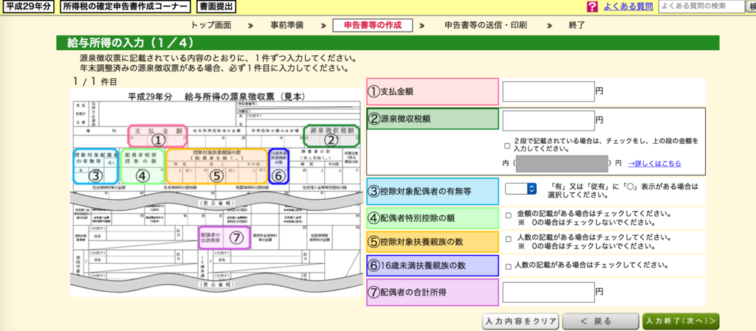Screen dimensions: 756x331
Task: Click the ⑥16歳未満扶養親族の数 label box
Action: (433, 265)
